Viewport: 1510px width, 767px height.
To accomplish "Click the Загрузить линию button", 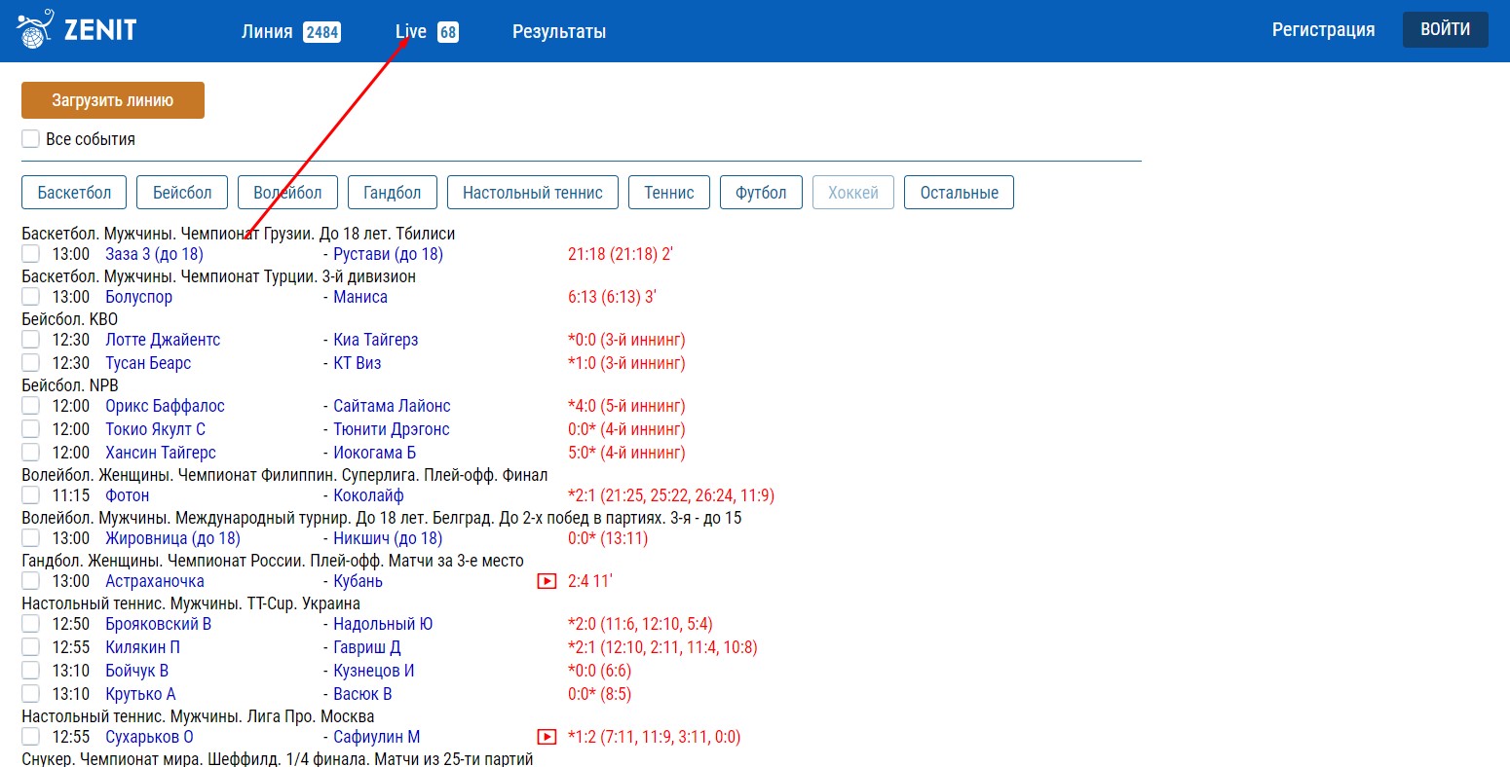I will click(x=113, y=100).
